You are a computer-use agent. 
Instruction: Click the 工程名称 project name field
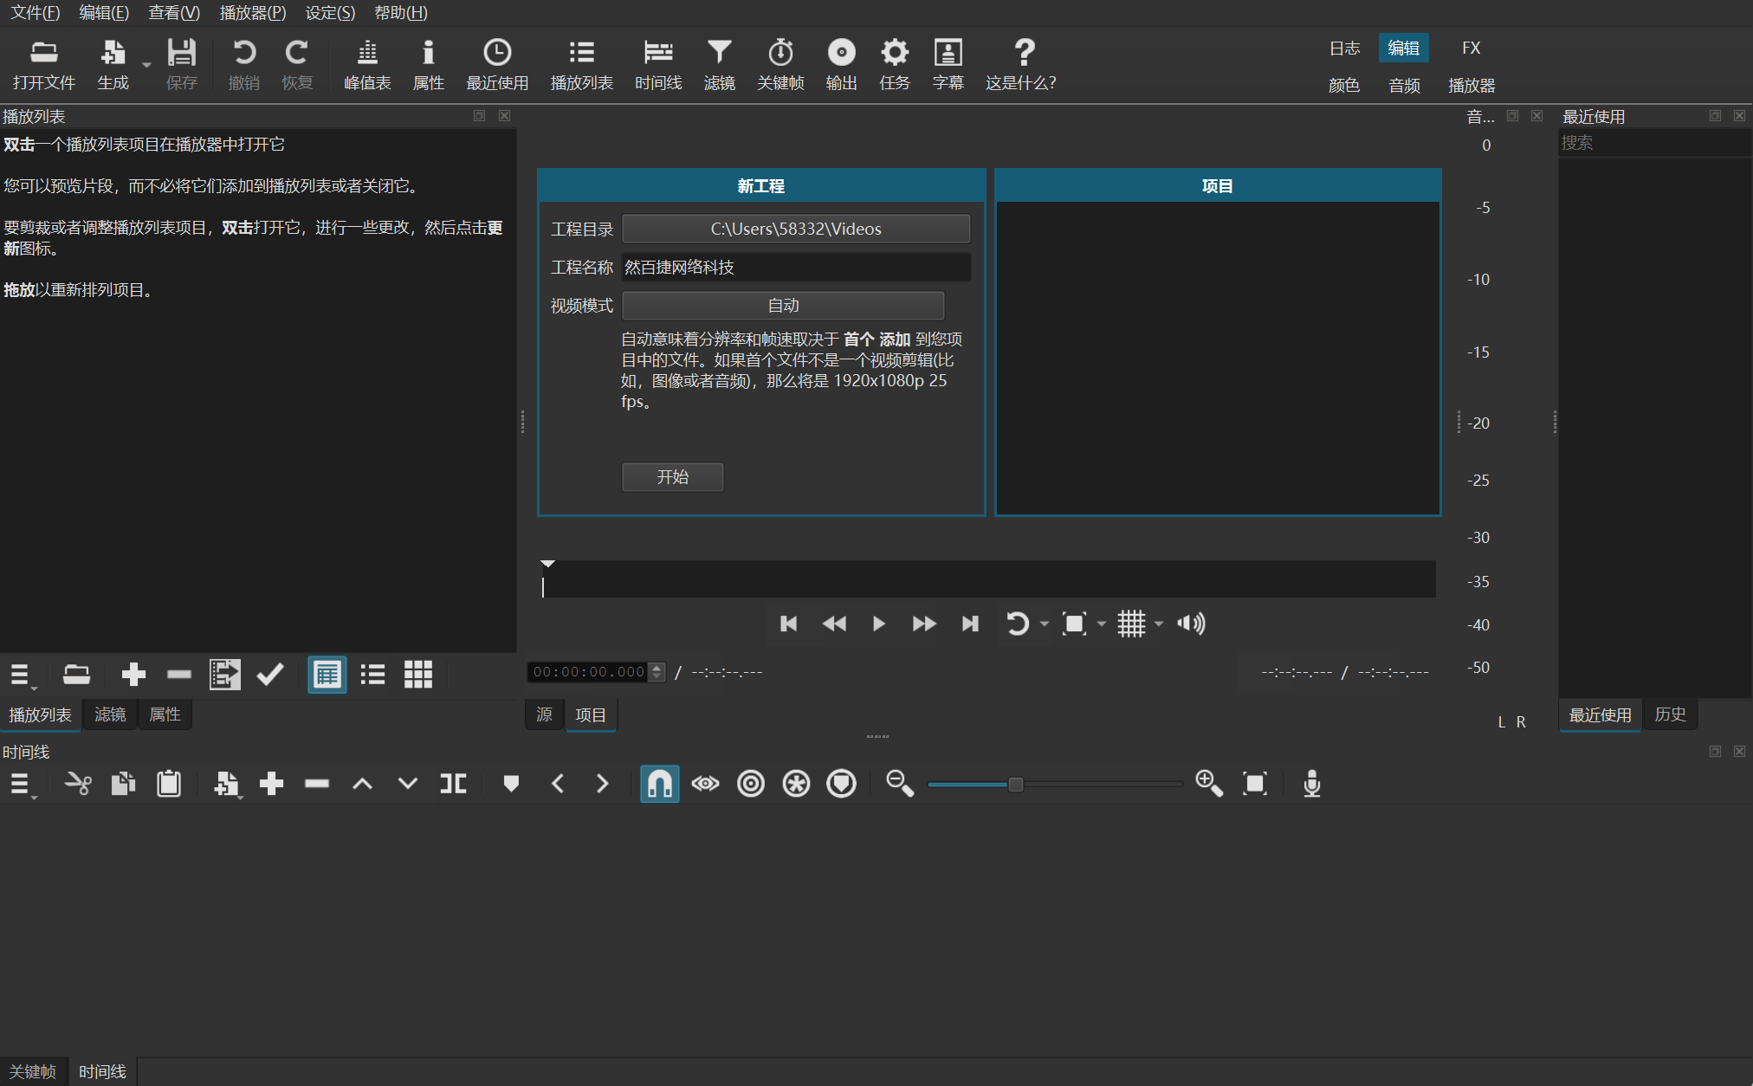[x=796, y=267]
